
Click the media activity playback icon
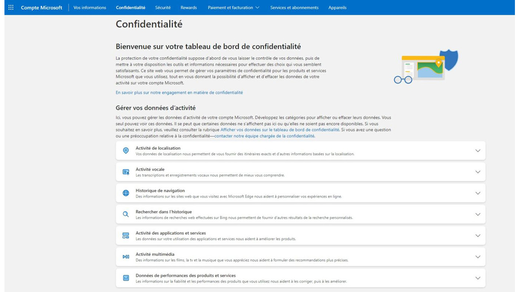[126, 257]
